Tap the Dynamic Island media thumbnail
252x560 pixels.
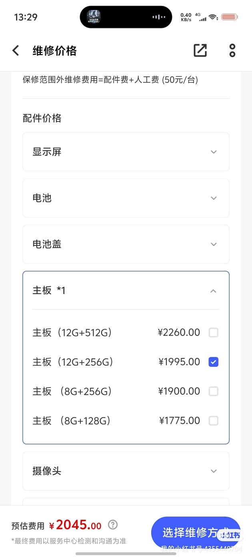pyautogui.click(x=94, y=17)
